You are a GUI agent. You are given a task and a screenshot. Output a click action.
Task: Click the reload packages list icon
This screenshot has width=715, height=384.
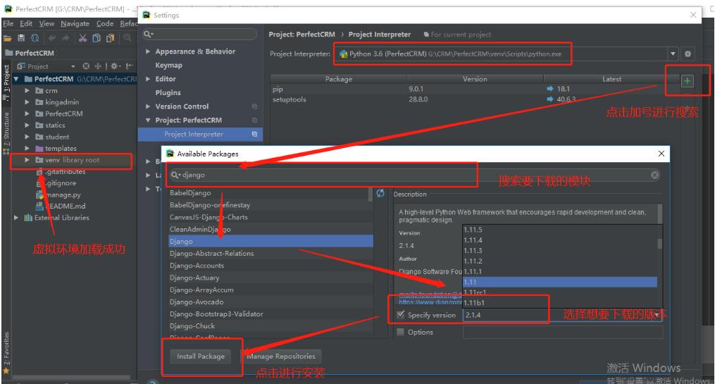pos(380,193)
